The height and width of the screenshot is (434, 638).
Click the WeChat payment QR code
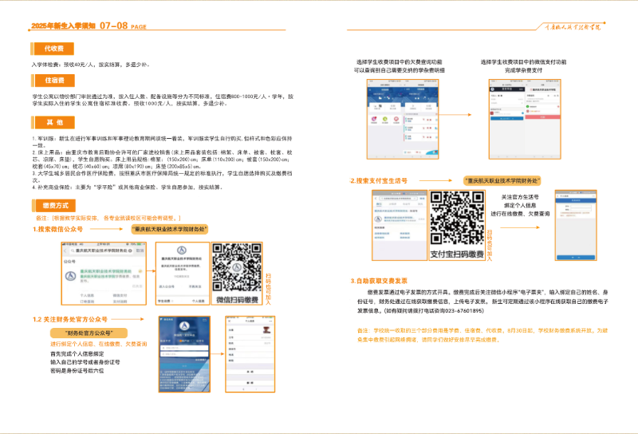click(x=237, y=270)
